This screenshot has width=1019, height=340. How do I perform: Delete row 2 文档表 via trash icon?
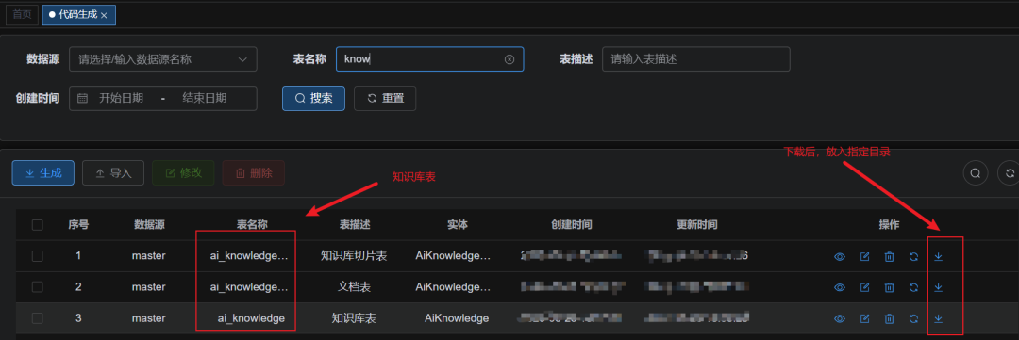[889, 287]
